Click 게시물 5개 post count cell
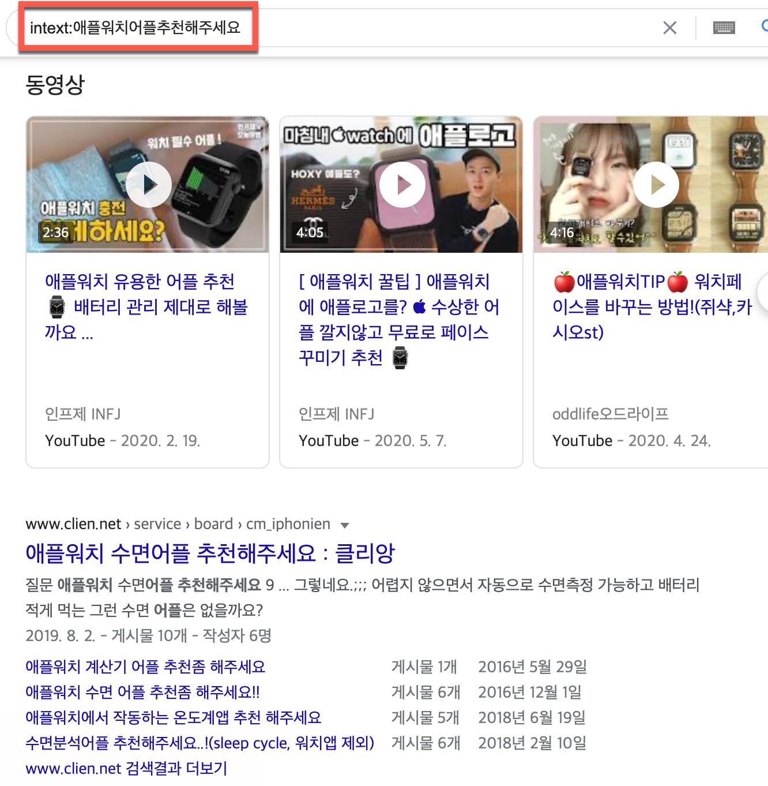This screenshot has width=768, height=786. [x=426, y=717]
